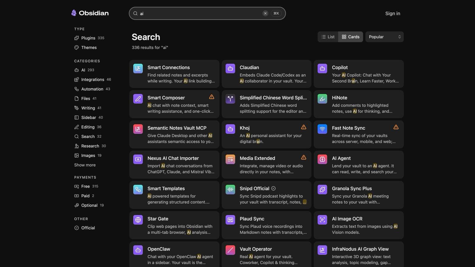The height and width of the screenshot is (267, 475).
Task: Filter by Themes type
Action: (x=85, y=47)
